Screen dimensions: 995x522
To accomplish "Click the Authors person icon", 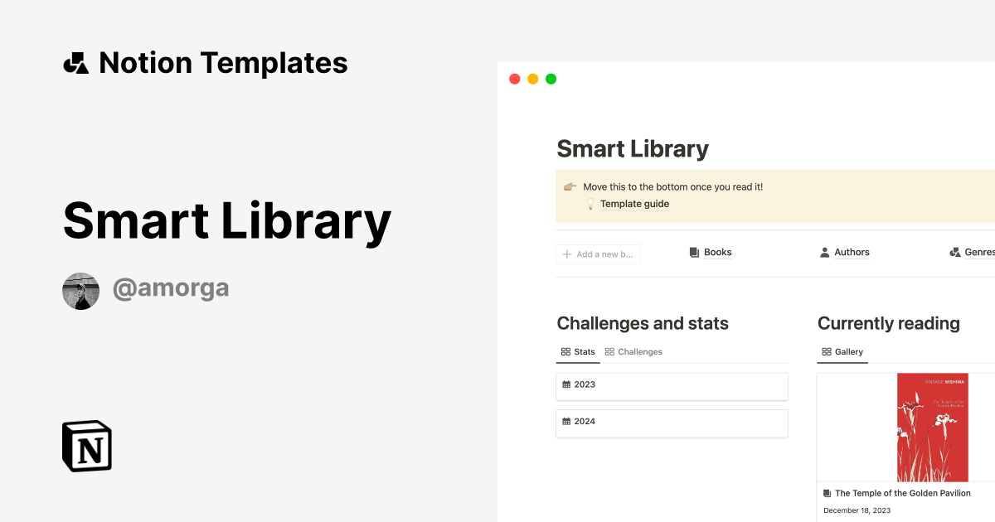I will 824,253.
